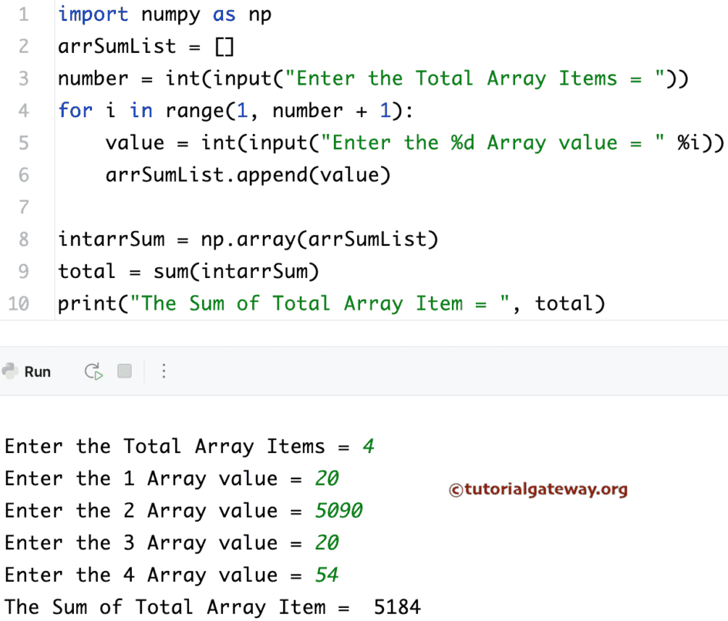The height and width of the screenshot is (621, 728).
Task: Open the kebab more-options menu
Action: click(164, 371)
